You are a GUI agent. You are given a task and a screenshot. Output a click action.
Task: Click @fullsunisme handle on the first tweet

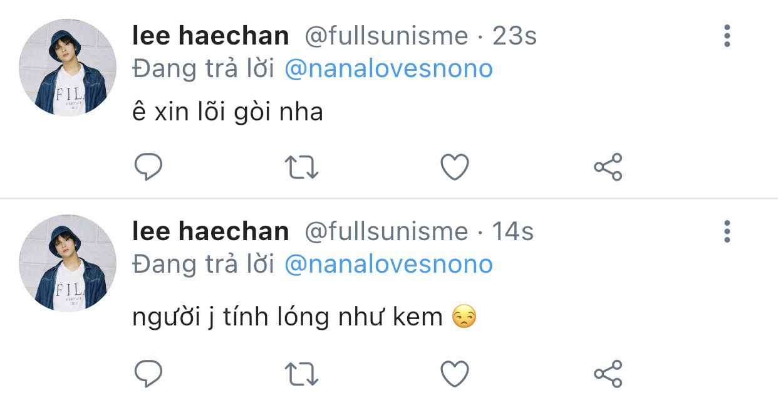coord(386,36)
